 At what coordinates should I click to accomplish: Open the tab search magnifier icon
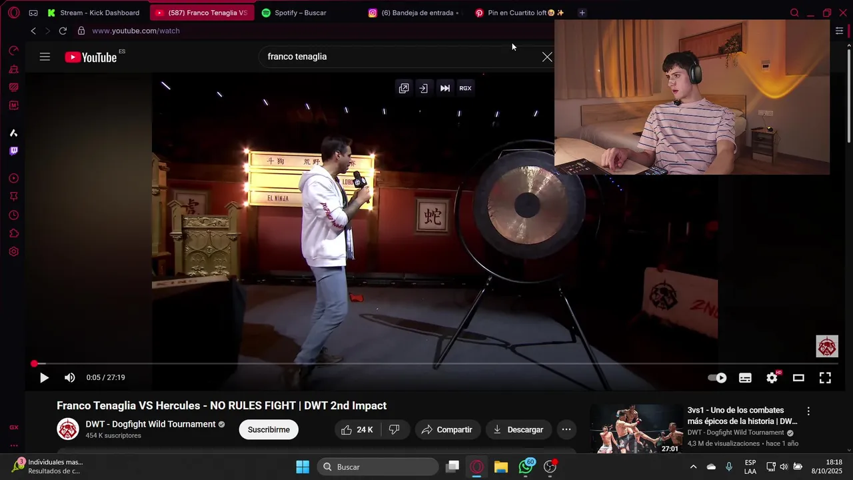(x=794, y=13)
